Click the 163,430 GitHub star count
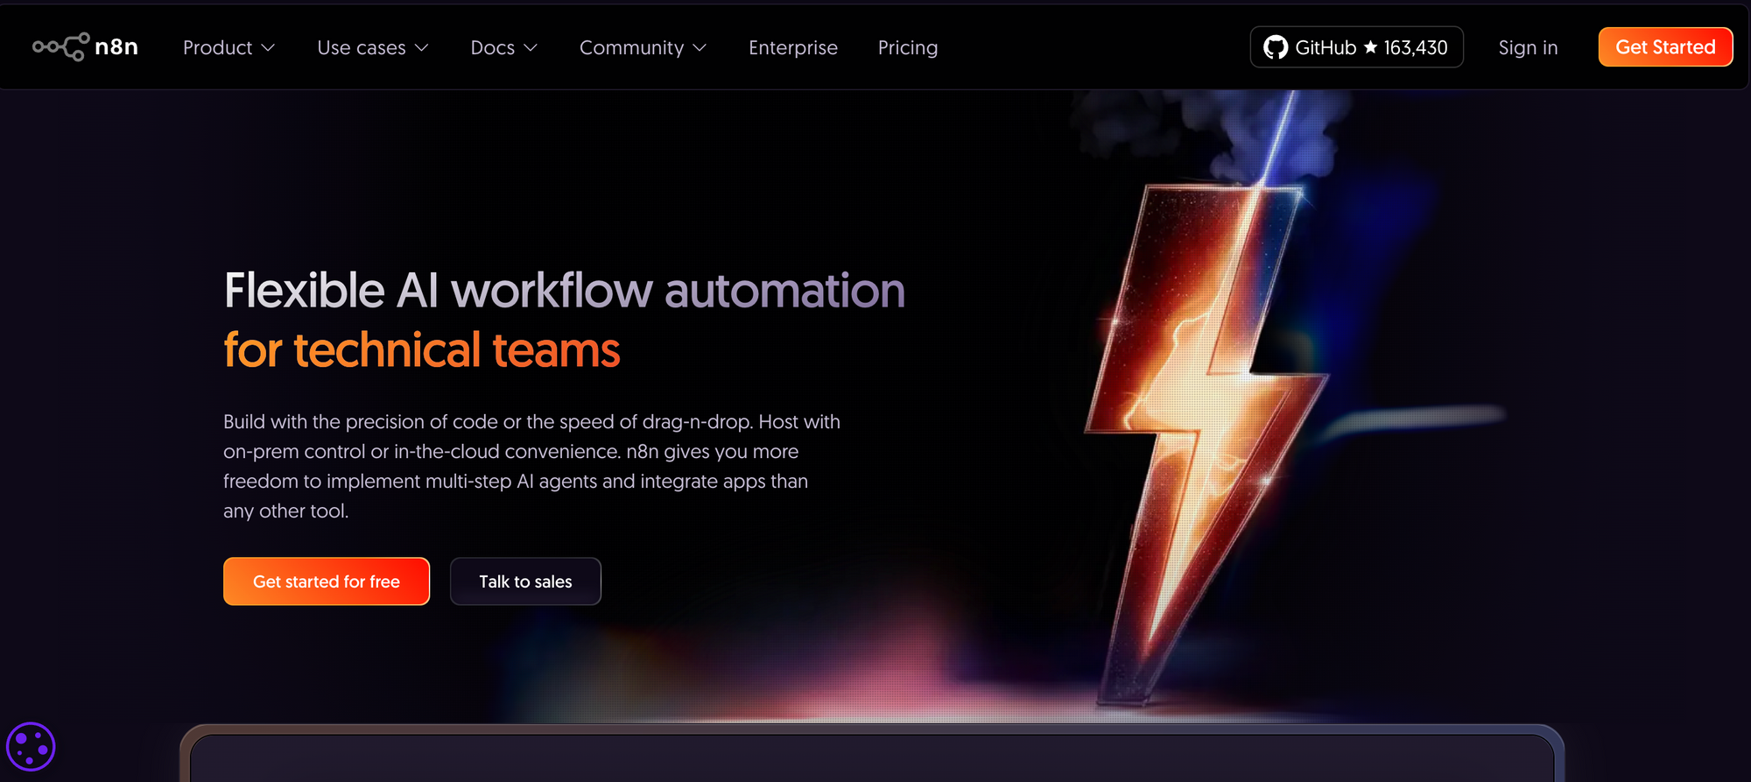Screen dimensions: 1751x782 pos(1416,48)
